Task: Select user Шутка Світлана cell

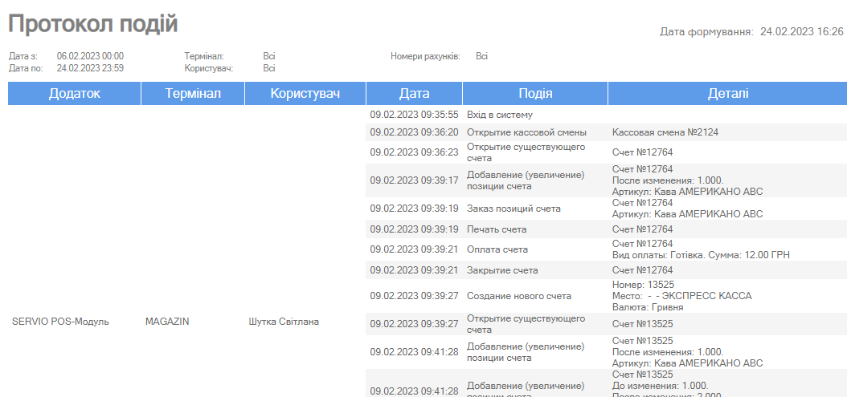Action: point(284,322)
